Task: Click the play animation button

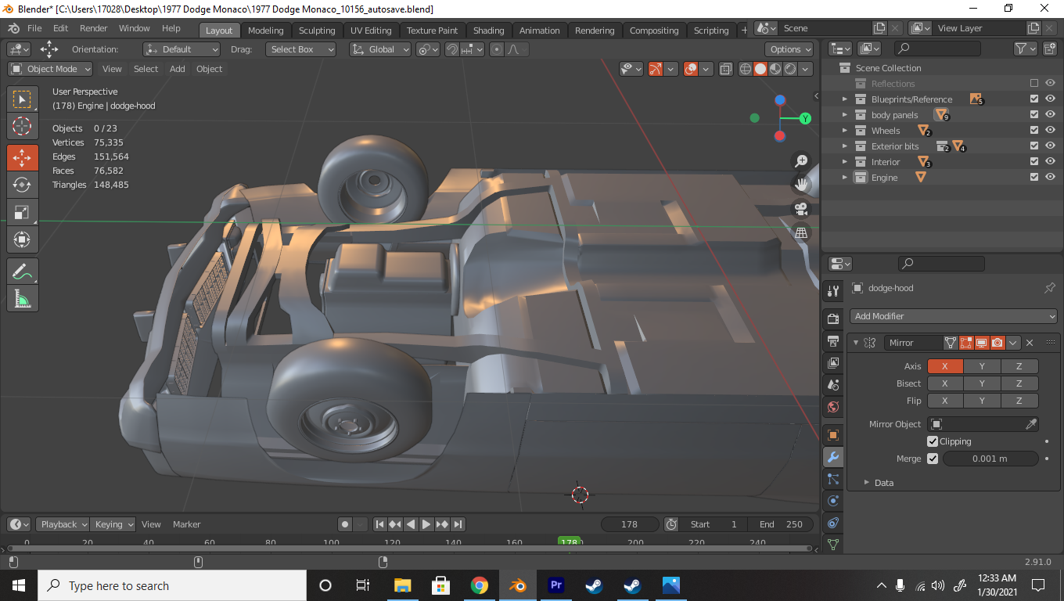Action: point(426,524)
